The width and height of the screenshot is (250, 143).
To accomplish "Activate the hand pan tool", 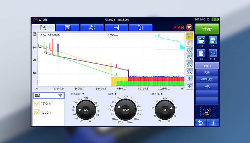I will tap(189, 43).
